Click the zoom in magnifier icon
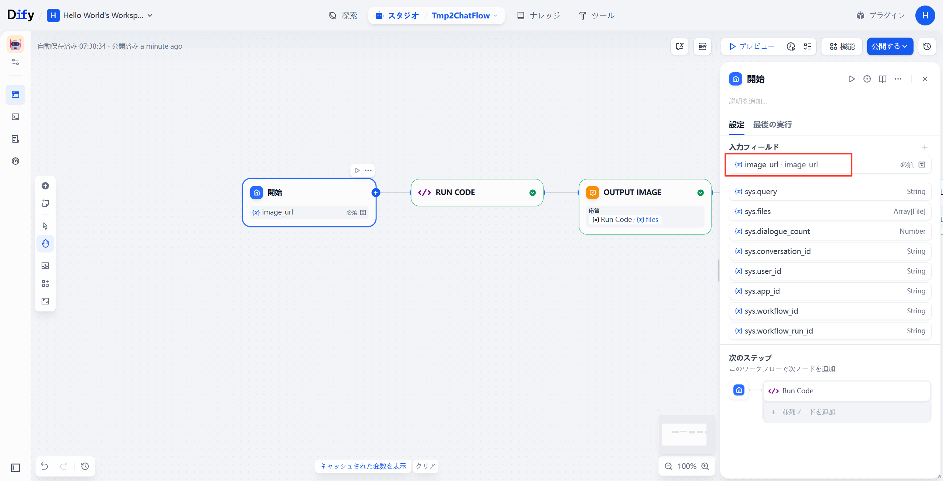943x481 pixels. point(705,466)
